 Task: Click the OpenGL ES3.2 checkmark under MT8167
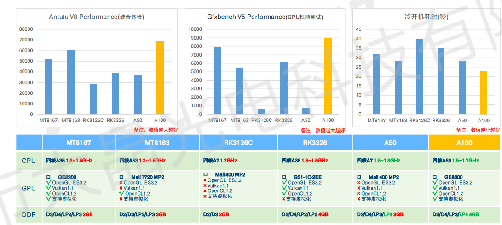[x=49, y=182]
